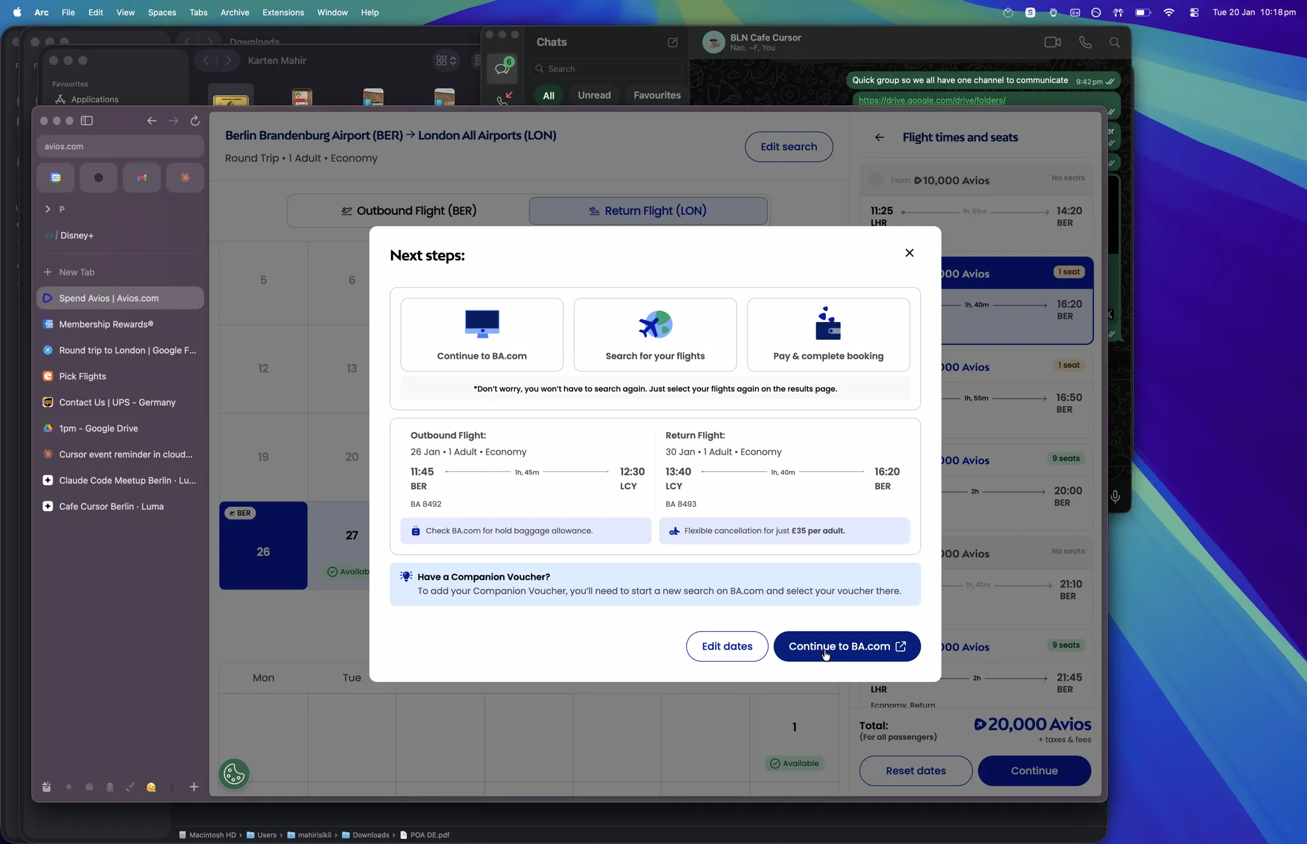Image resolution: width=1307 pixels, height=844 pixels.
Task: Click the plus icon at sidebar bottom
Action: (x=194, y=787)
